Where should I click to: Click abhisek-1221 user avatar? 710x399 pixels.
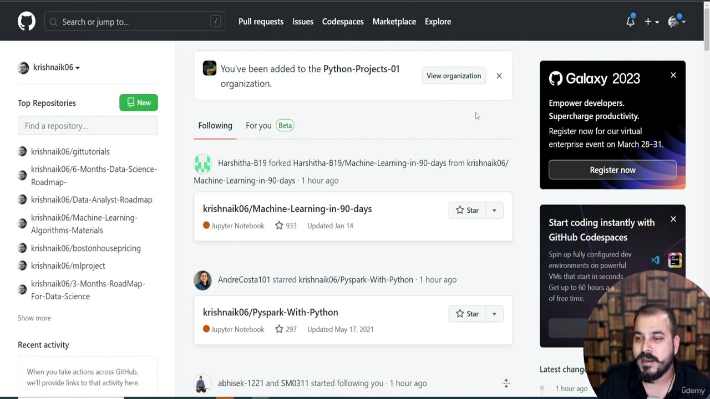point(202,384)
